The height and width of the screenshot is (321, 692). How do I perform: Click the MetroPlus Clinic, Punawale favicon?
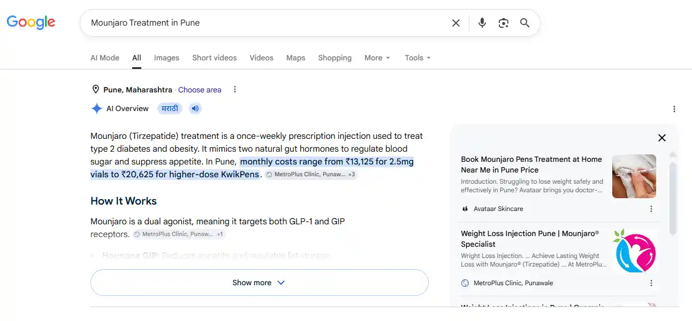[x=465, y=283]
